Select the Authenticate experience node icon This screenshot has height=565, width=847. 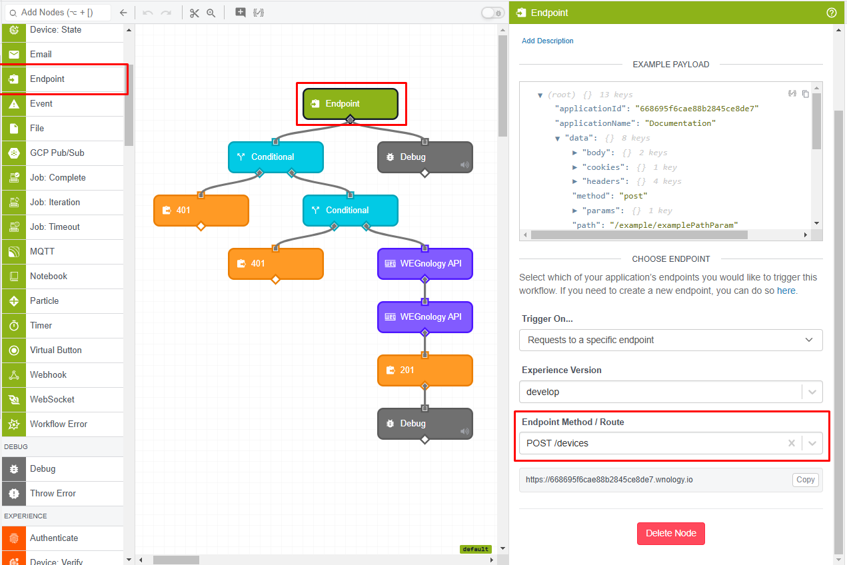[13, 538]
